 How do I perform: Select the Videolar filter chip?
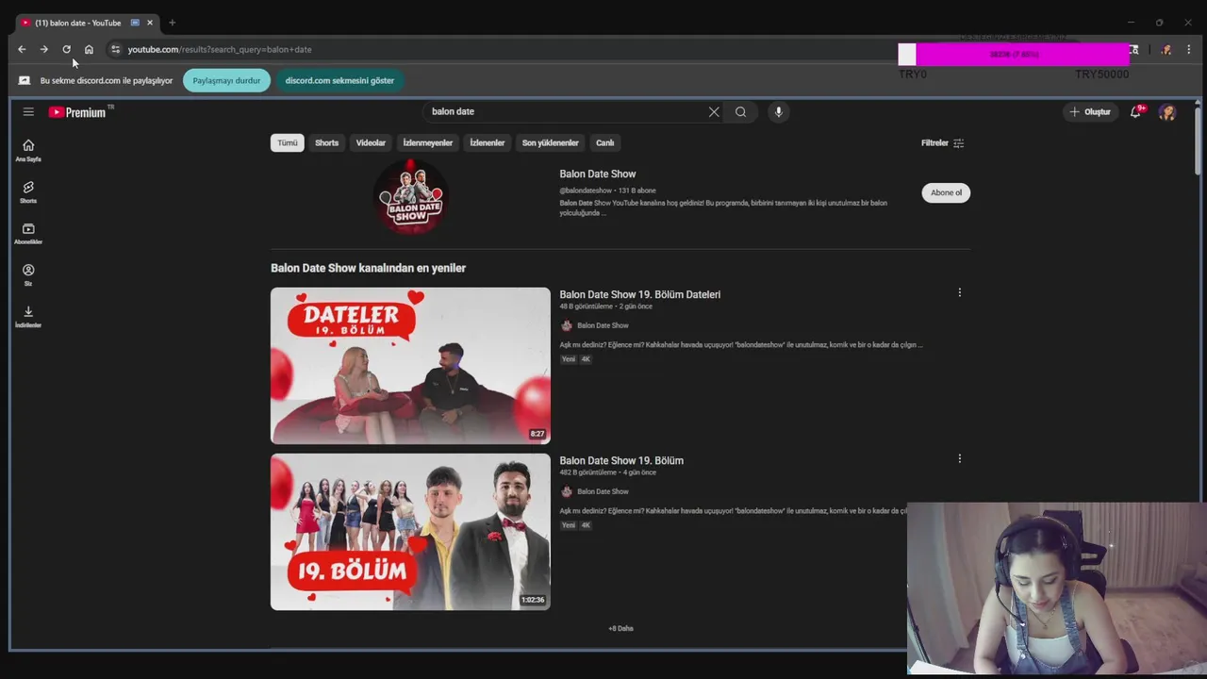(371, 143)
